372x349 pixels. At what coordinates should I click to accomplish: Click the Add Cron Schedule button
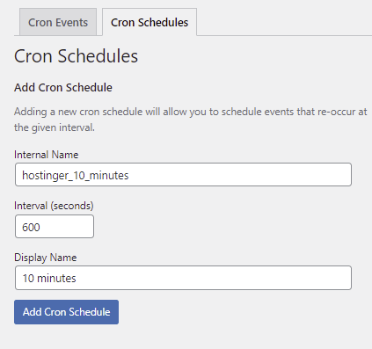pyautogui.click(x=66, y=312)
